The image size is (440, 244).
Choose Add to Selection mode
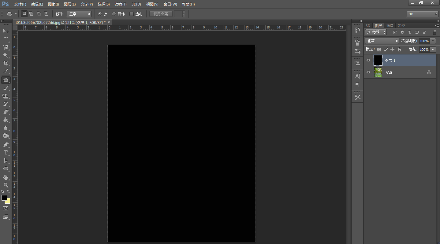[31, 13]
